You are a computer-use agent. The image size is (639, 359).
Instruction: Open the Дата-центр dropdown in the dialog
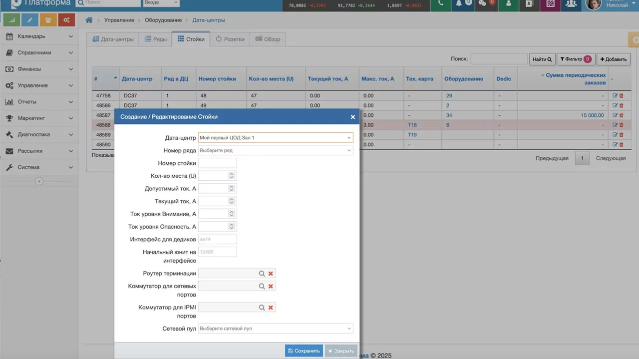(x=275, y=138)
